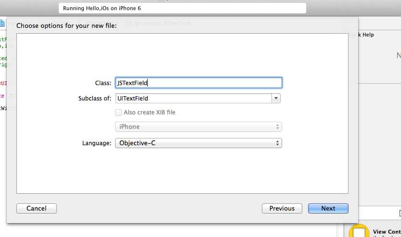This screenshot has width=401, height=237.
Task: Click the faded JSTextField jump bar item
Action: tap(162, 23)
